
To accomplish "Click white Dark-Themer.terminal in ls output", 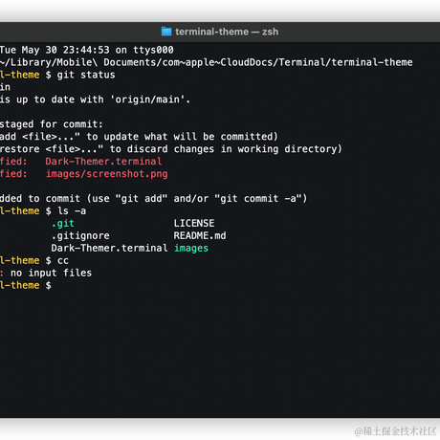I will click(x=109, y=248).
